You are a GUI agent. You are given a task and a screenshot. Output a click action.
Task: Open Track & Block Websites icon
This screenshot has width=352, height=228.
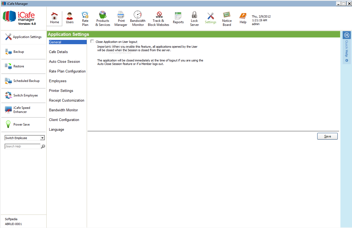coord(159,15)
